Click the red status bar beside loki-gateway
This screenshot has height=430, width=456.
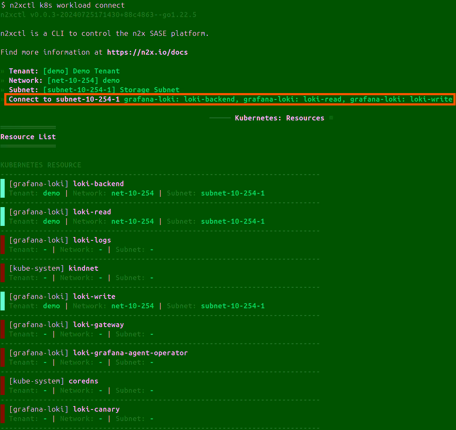coord(2,329)
